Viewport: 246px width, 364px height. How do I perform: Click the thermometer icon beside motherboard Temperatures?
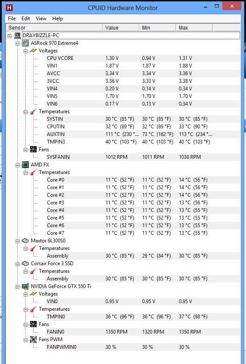tap(33, 111)
